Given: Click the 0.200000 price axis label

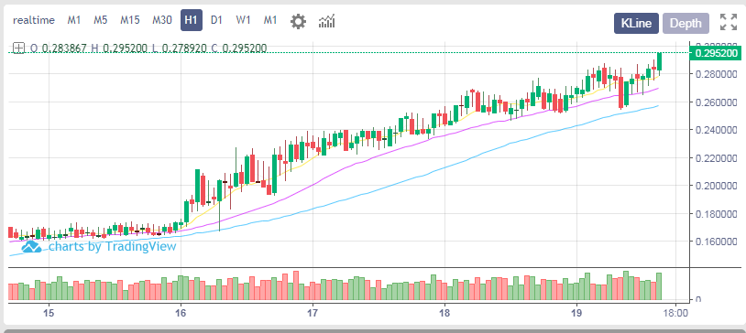Looking at the screenshot, I should (x=716, y=186).
